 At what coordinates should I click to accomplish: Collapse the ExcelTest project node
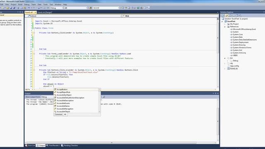(222, 22)
